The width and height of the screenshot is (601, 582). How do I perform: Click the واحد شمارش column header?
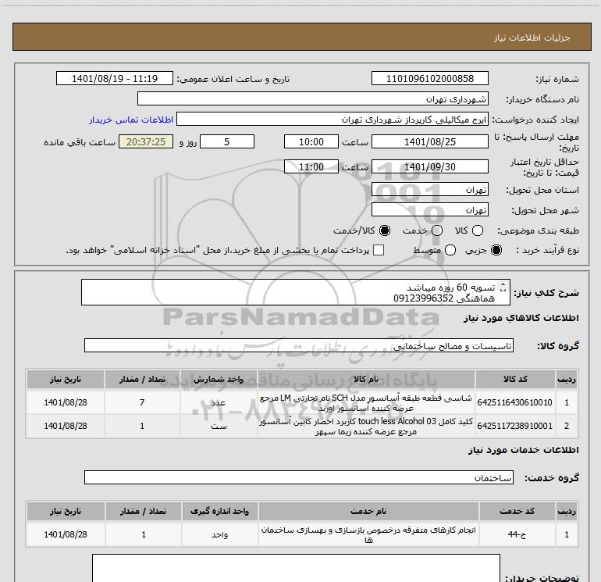click(219, 379)
